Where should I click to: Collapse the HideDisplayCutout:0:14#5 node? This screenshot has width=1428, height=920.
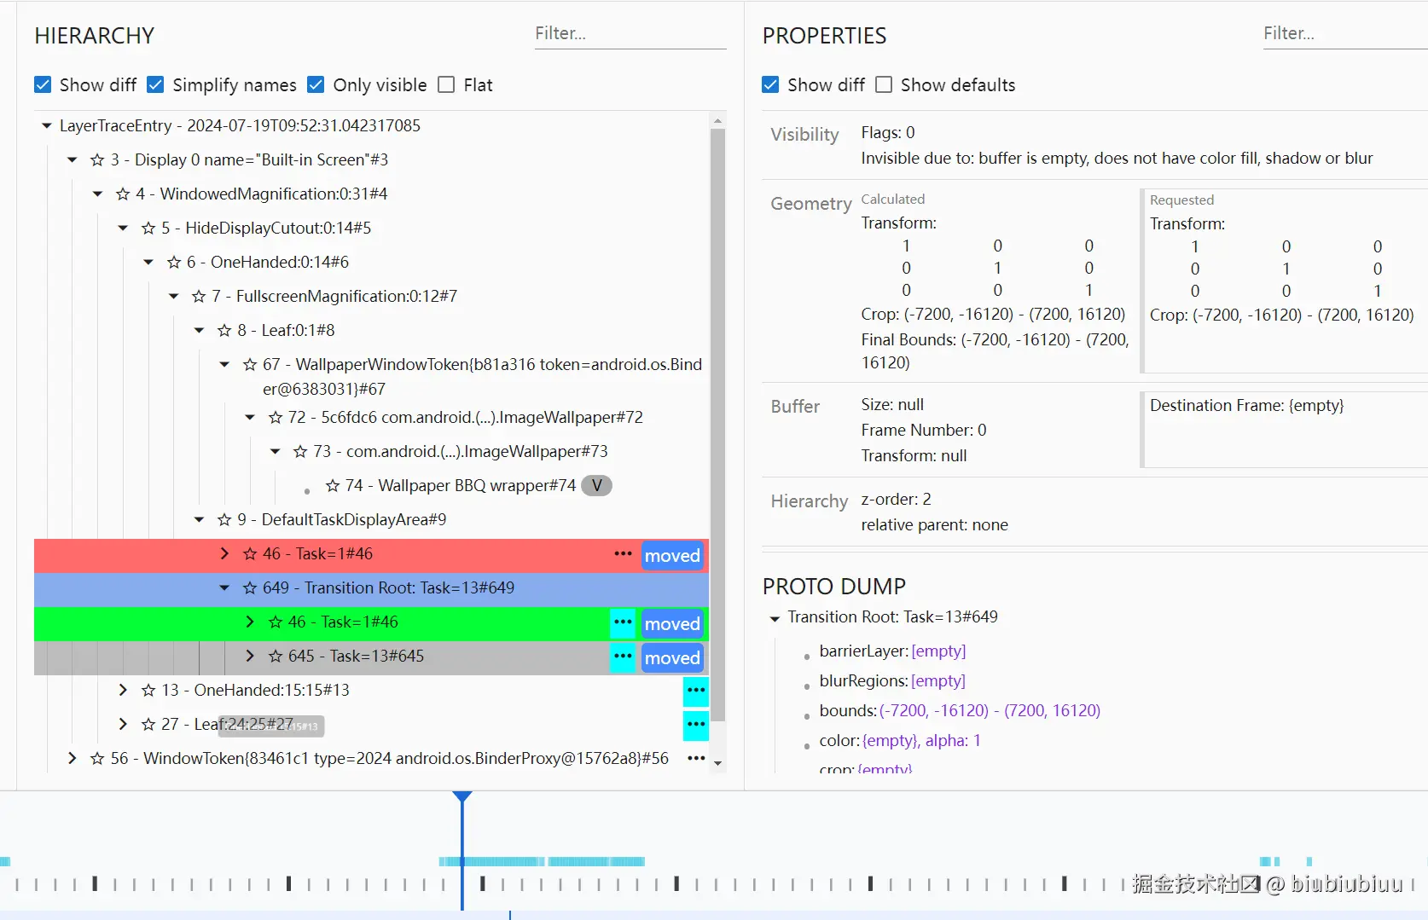pos(124,229)
